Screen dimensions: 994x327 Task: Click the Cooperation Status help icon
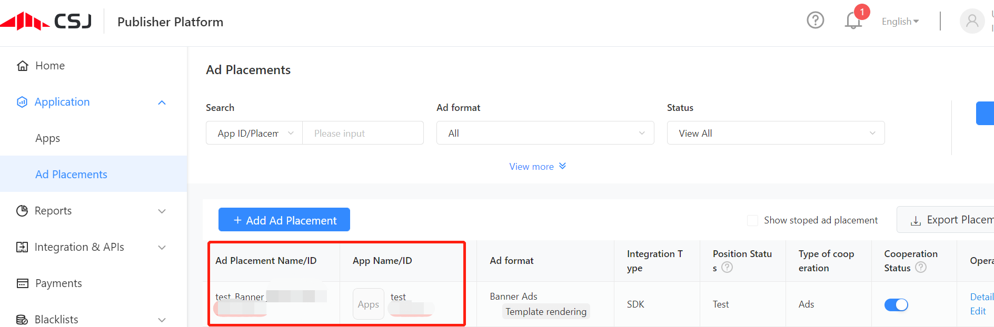921,268
